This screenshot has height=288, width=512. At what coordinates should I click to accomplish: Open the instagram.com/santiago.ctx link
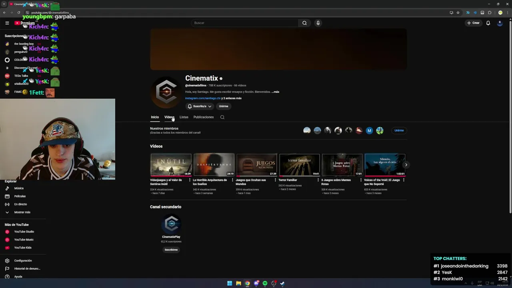(203, 98)
